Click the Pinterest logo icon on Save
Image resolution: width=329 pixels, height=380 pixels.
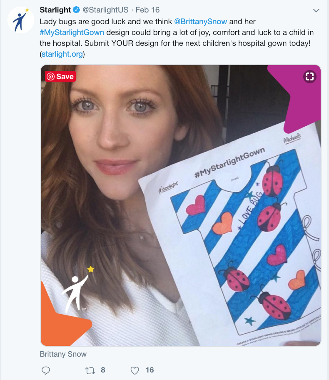pyautogui.click(x=51, y=77)
